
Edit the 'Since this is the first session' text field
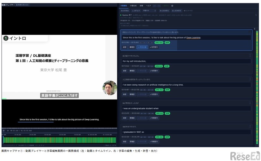tap(186, 37)
